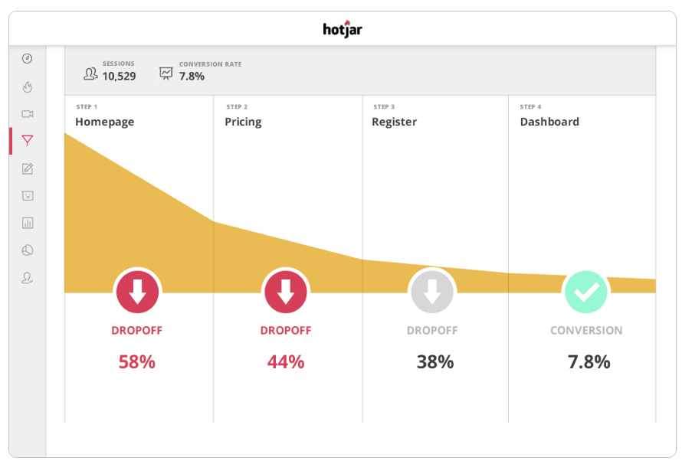Open the user recruiters person icon

(x=28, y=278)
